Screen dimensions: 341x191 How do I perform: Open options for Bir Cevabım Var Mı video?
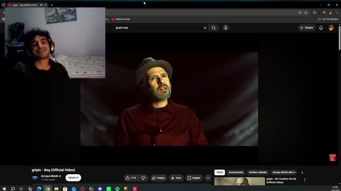tap(305, 180)
